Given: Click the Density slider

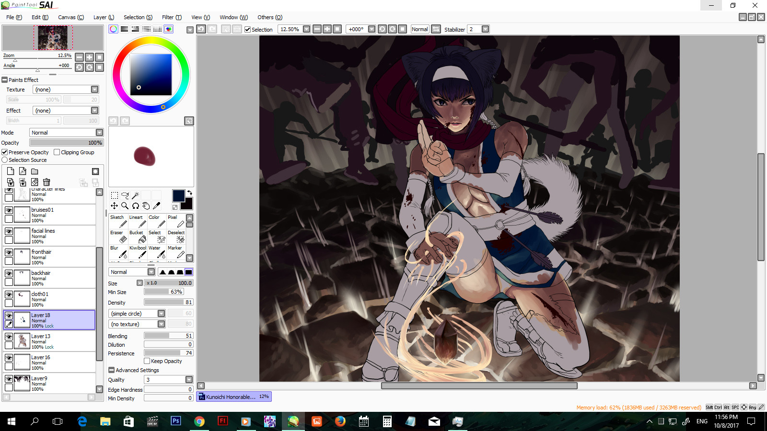Looking at the screenshot, I should [x=168, y=302].
